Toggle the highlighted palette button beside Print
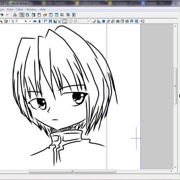This screenshot has height=180, width=180. pos(22,15)
